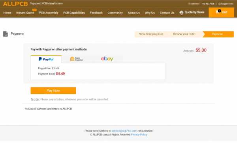Open the shopping cart icon
Image resolution: width=237 pixels, height=143 pixels.
pos(218,12)
